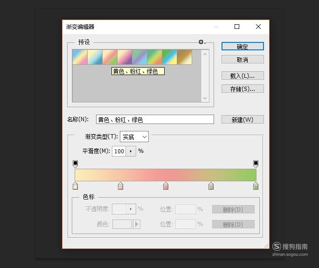Select the pink middle color stop
The height and width of the screenshot is (268, 319).
pos(166,186)
